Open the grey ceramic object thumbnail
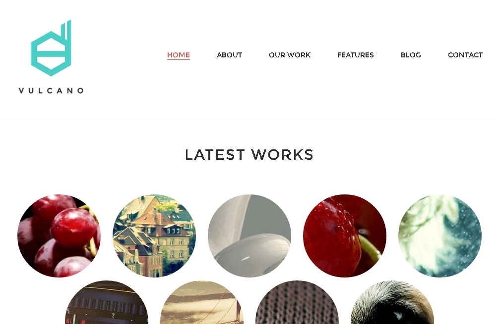 click(x=249, y=236)
